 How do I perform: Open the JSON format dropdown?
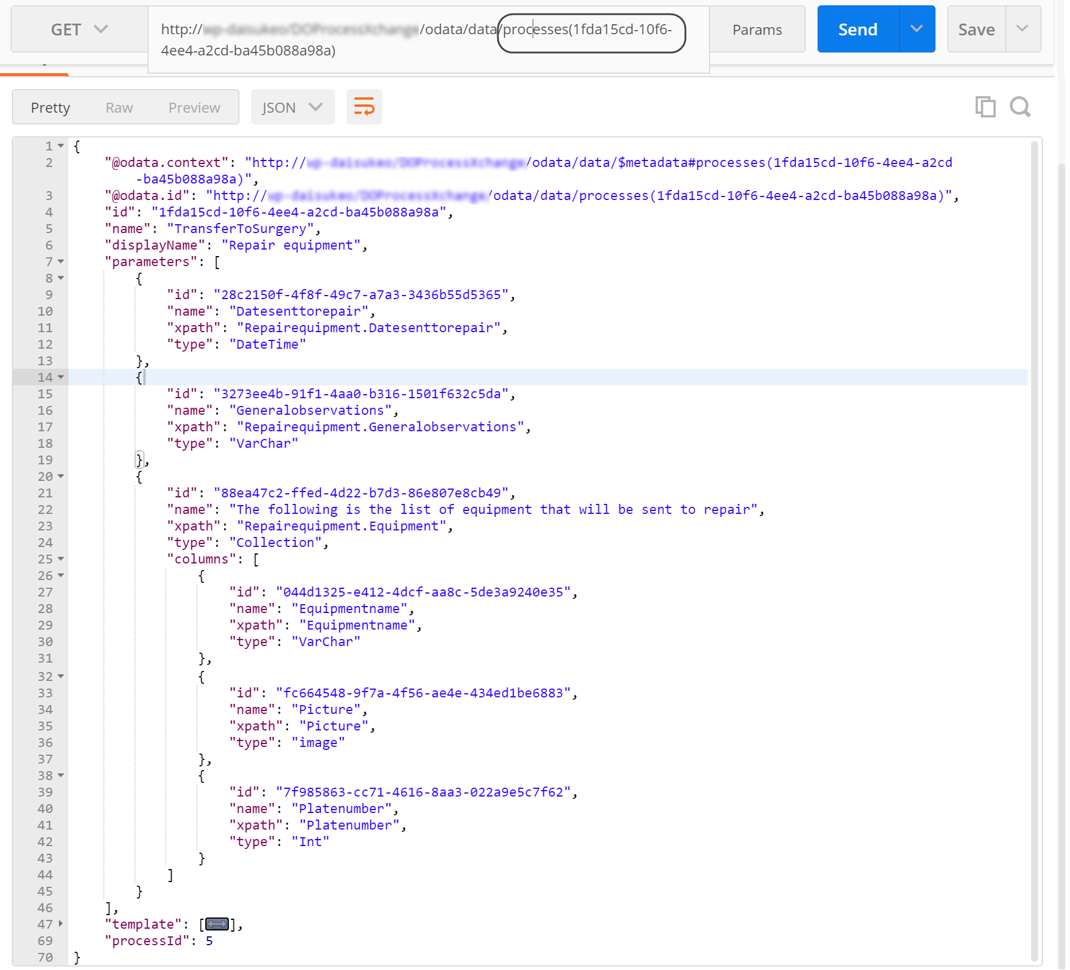coord(293,107)
